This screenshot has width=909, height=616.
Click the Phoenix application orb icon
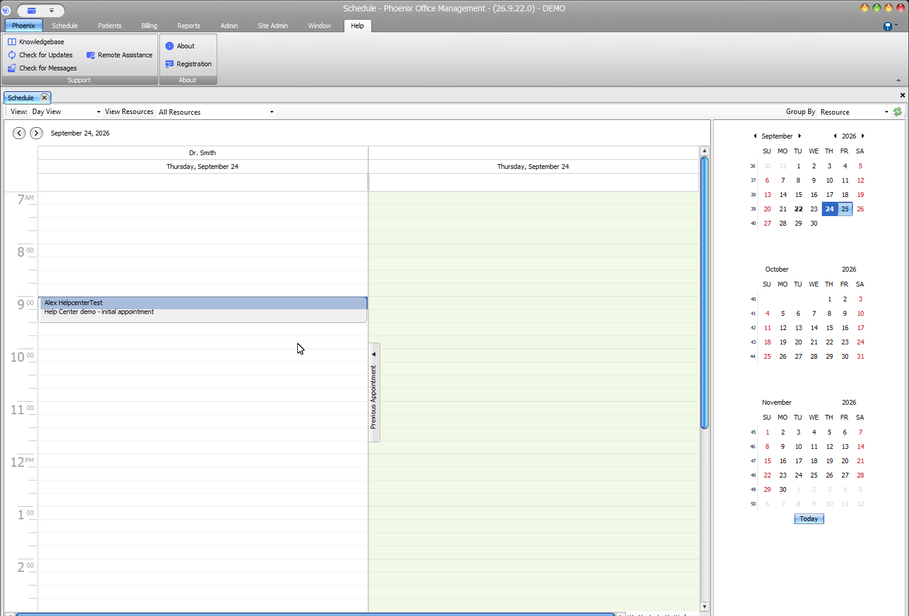(6, 10)
